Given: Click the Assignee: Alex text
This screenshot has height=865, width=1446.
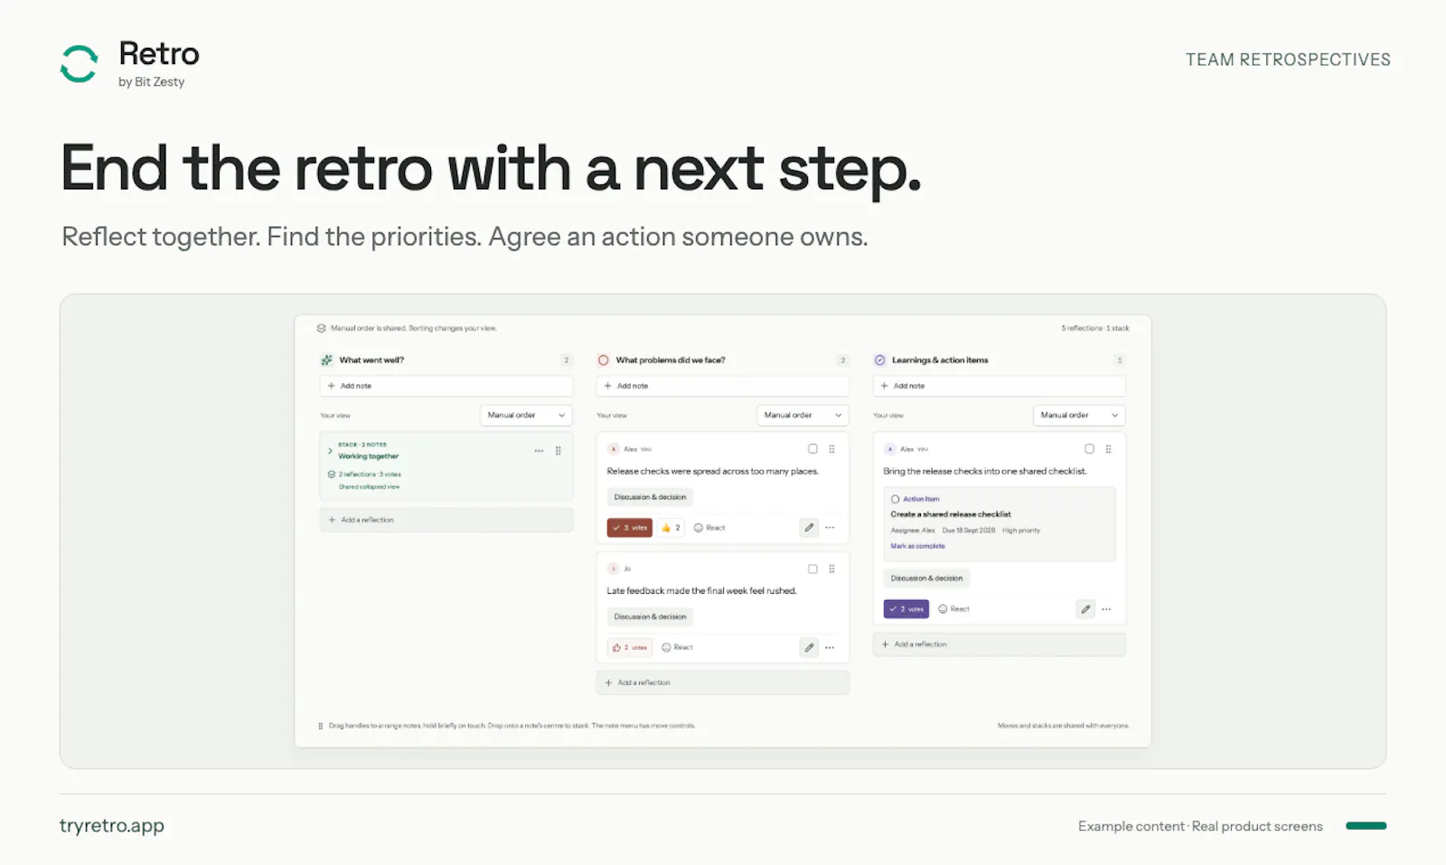Looking at the screenshot, I should (x=913, y=531).
